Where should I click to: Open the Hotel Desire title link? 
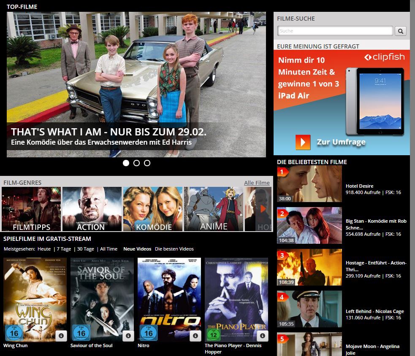tap(359, 186)
